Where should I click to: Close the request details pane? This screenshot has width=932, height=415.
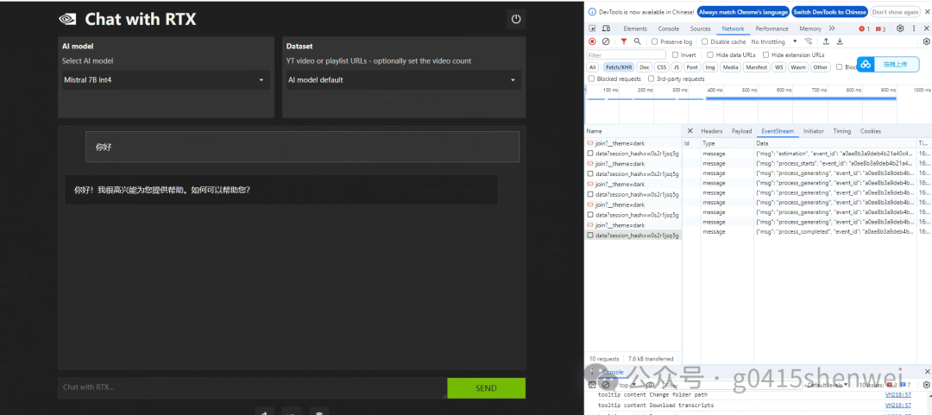pos(690,131)
